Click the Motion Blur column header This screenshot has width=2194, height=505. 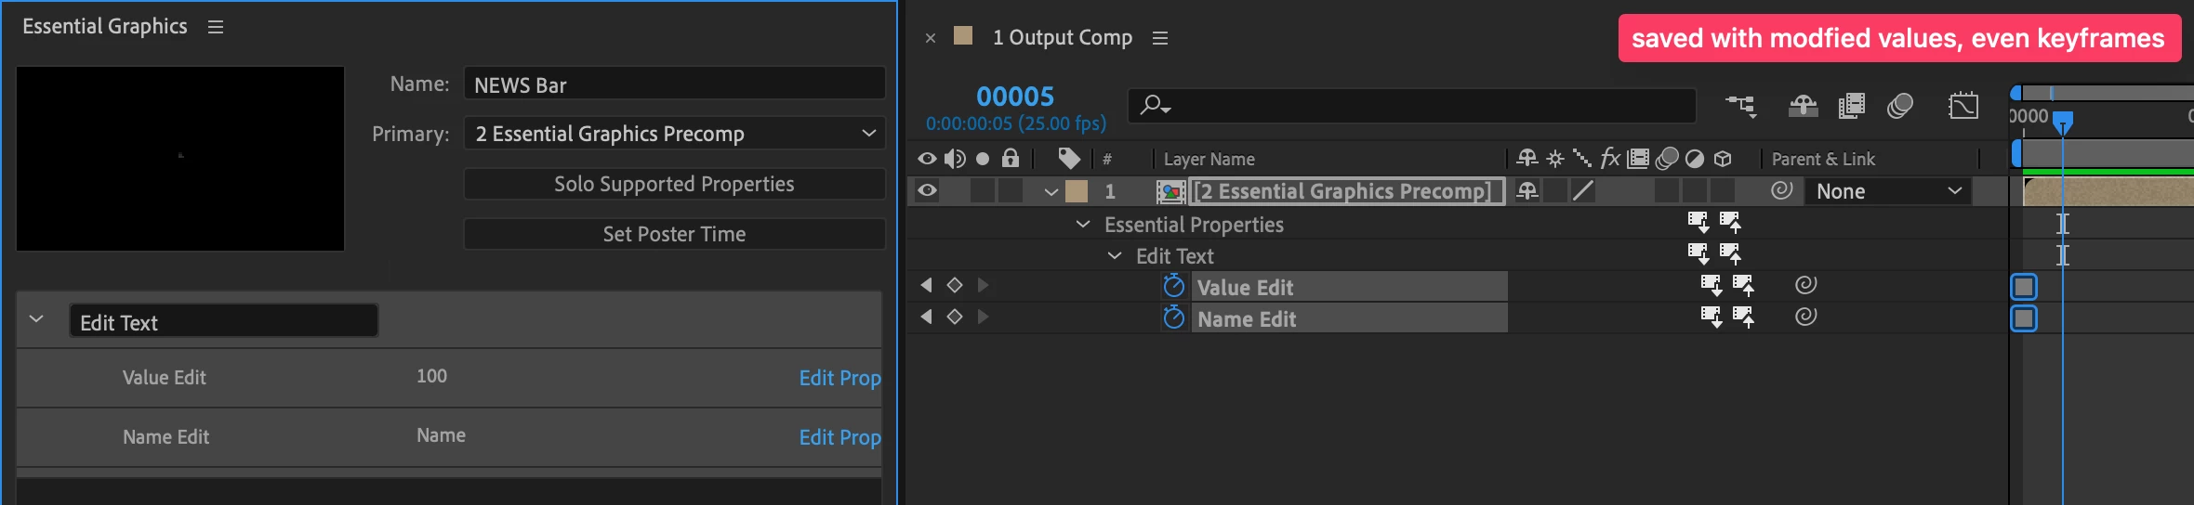pos(1667,159)
